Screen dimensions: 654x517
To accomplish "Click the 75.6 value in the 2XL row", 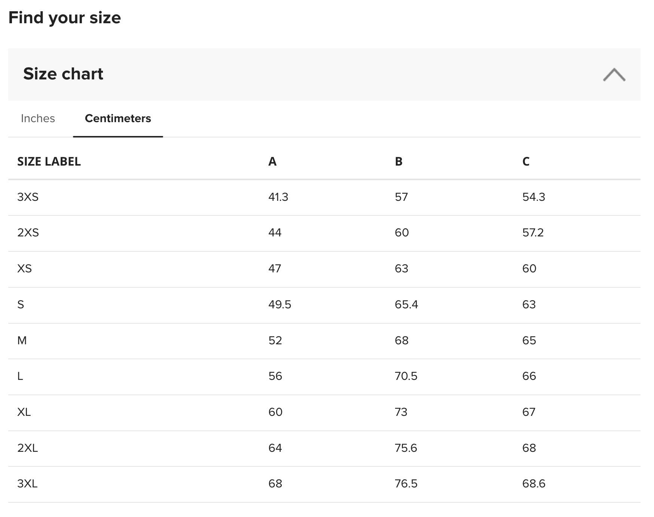I will tap(406, 448).
